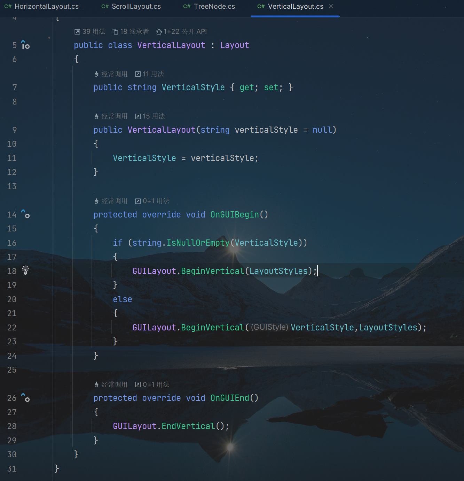Switch to the HorizontalLayout.cs tab
The width and height of the screenshot is (464, 481).
[x=41, y=7]
